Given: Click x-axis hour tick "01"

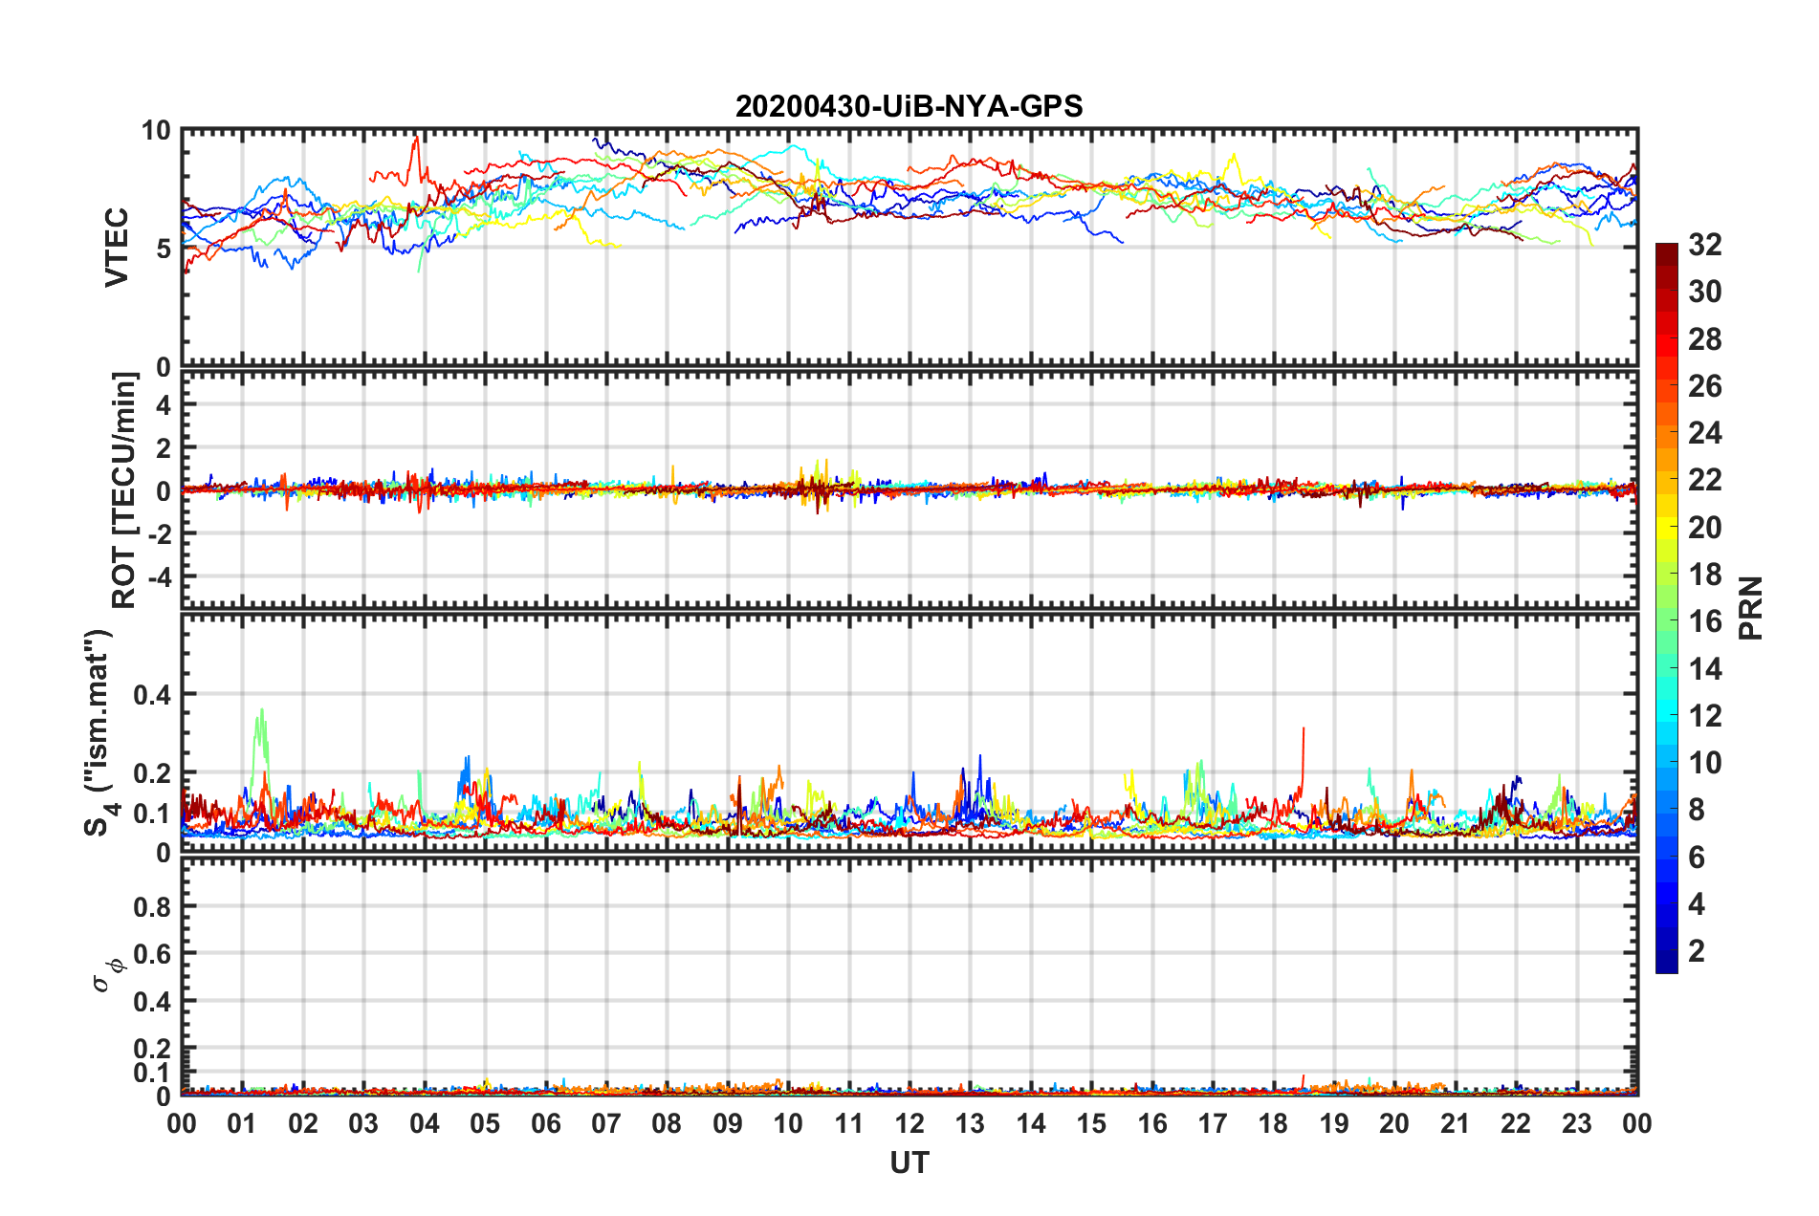Looking at the screenshot, I should (x=242, y=1123).
